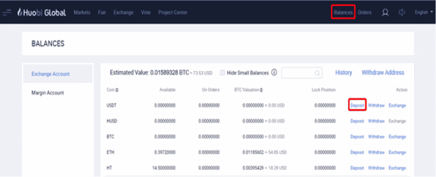The height and width of the screenshot is (177, 436).
Task: Click the ETH valuation 0.01185602
Action: click(253, 152)
